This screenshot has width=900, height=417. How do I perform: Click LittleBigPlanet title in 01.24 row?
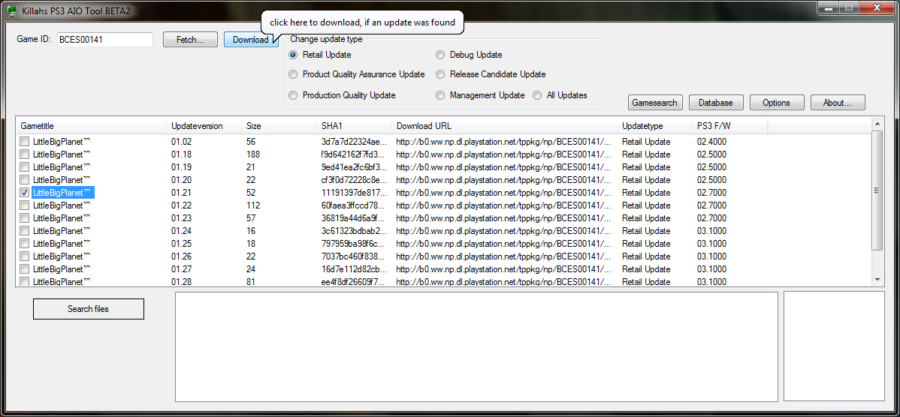pyautogui.click(x=62, y=231)
